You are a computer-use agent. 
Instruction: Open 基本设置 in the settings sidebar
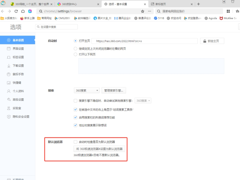17,40
